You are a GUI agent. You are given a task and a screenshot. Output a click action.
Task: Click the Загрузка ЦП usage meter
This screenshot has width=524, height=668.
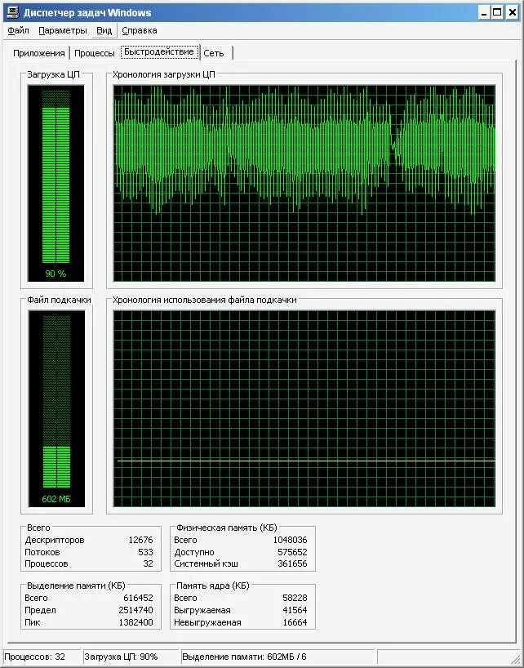click(x=56, y=183)
